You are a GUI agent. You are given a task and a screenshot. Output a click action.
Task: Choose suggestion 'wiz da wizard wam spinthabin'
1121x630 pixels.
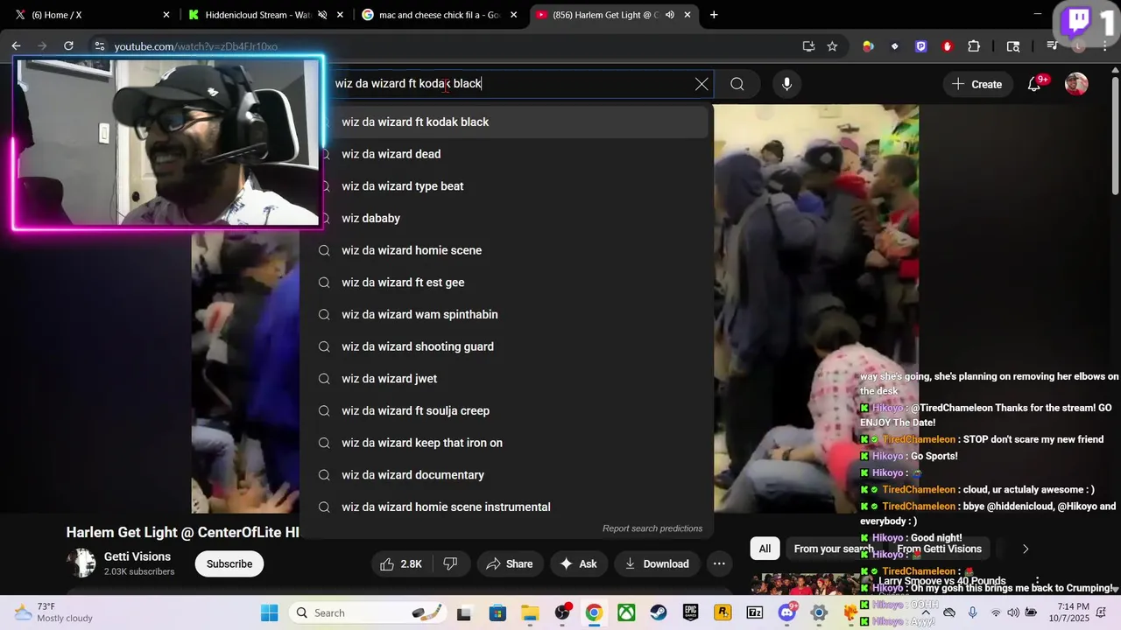[x=506, y=314]
